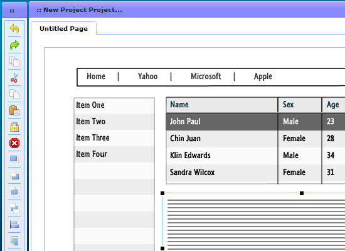Click the Microsoft navigation link
This screenshot has width=345, height=251.
pyautogui.click(x=206, y=77)
